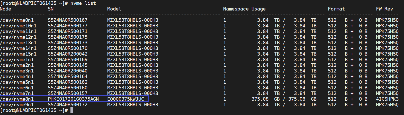Image resolution: width=404 pixels, height=115 pixels.
Task: Click the /dev/nvme9n1 device node
Action: 17,105
